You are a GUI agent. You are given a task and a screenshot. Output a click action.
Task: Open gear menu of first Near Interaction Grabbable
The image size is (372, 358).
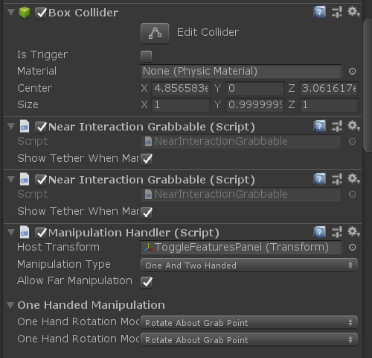(x=353, y=126)
